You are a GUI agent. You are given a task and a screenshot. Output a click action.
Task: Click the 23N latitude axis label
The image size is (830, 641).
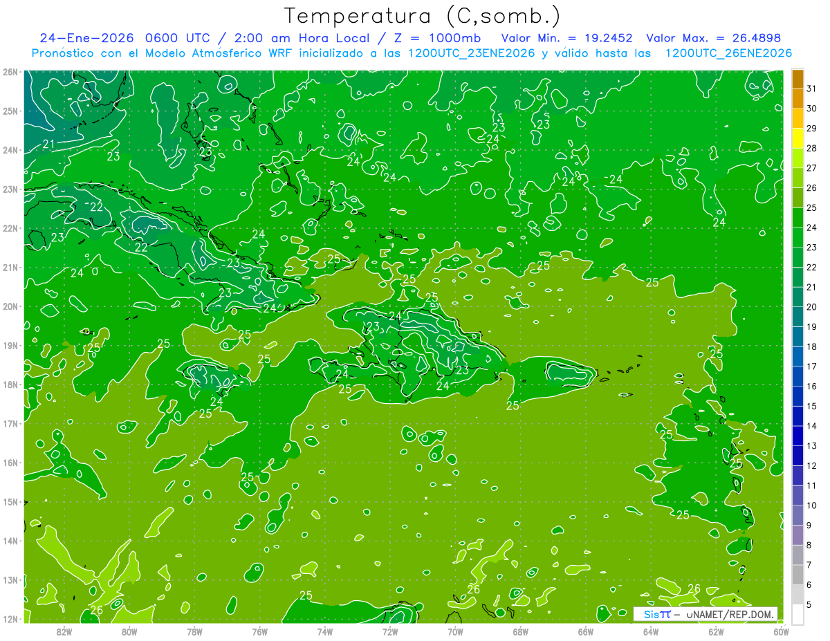point(10,189)
